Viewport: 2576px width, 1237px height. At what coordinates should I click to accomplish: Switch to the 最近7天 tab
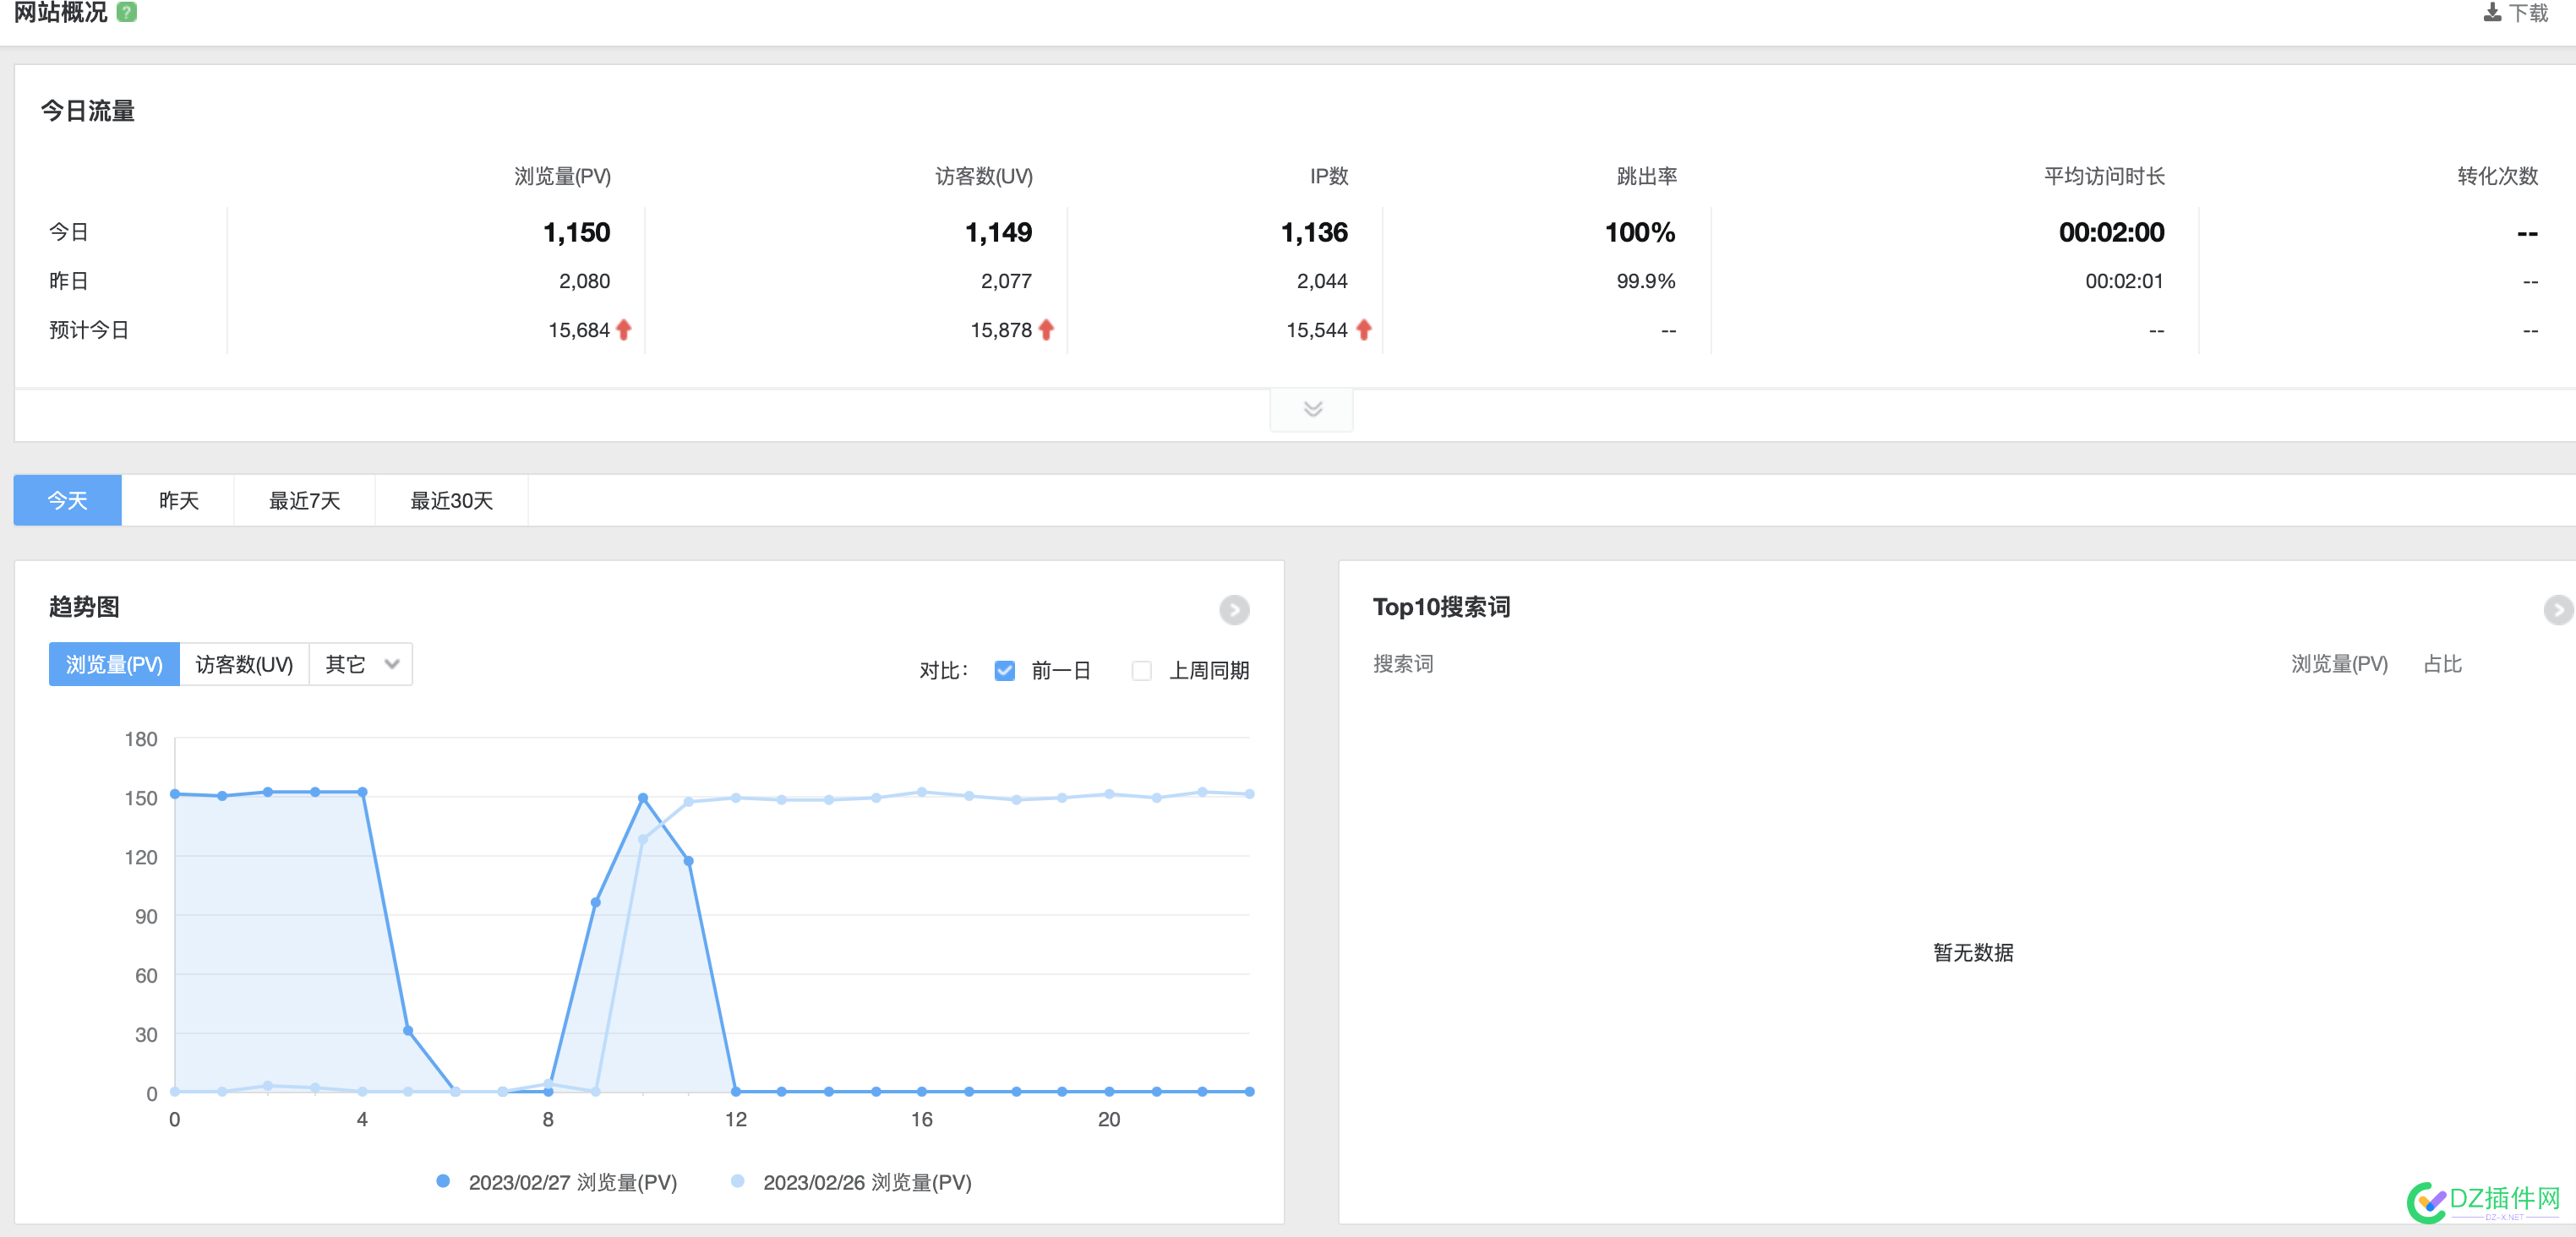(x=305, y=500)
